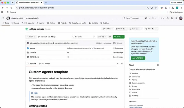
Task: Click the Type / to search box
Action: pyautogui.click(x=133, y=18)
